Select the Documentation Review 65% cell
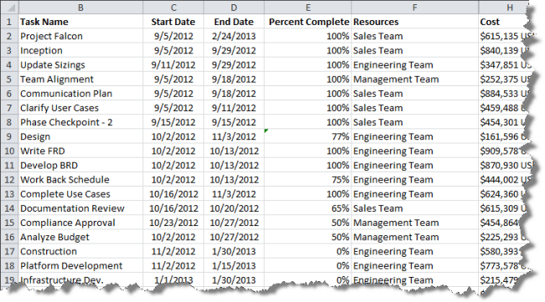The width and height of the screenshot is (545, 302). (308, 208)
